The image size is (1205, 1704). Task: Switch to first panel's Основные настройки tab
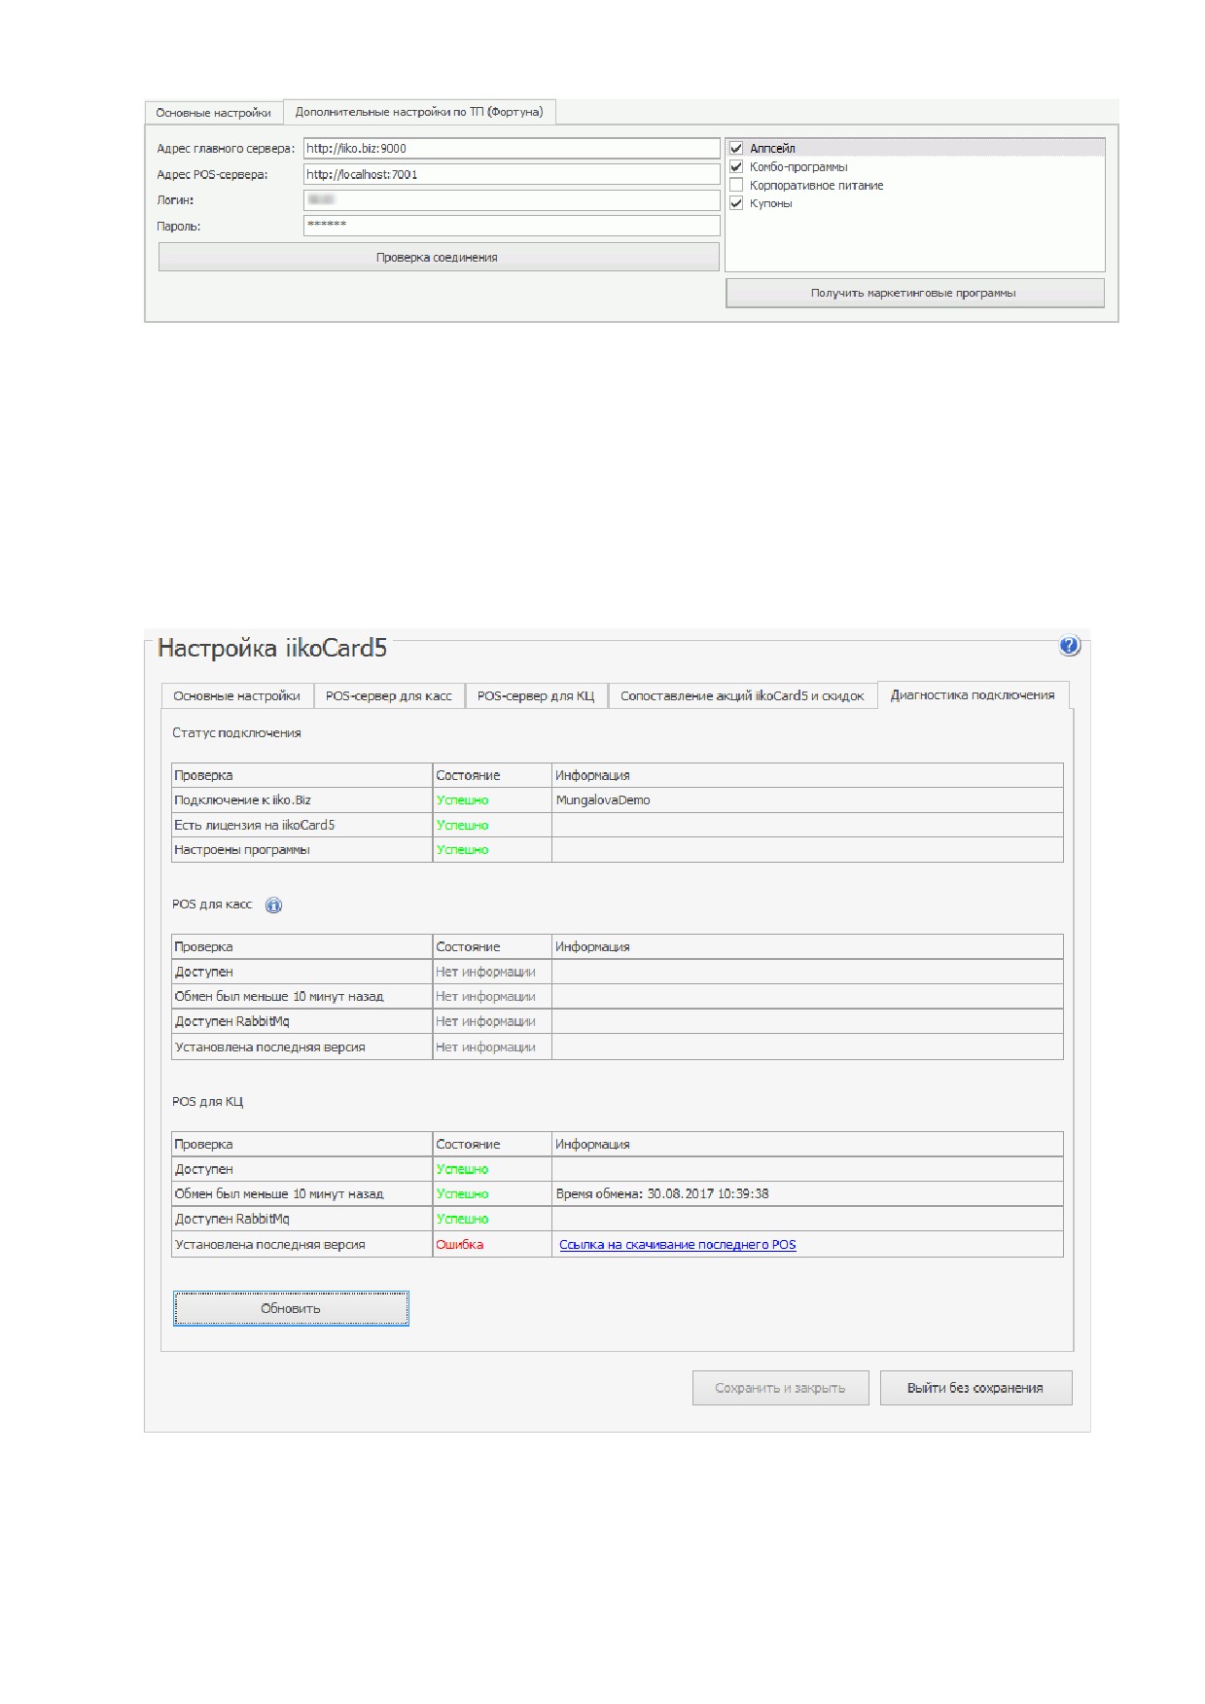click(x=213, y=113)
